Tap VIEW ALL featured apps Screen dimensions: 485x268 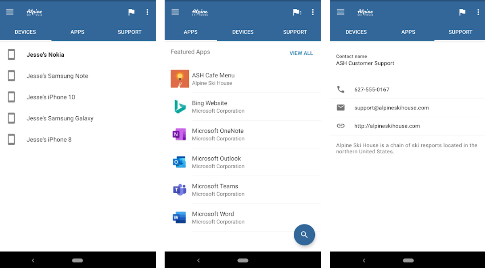301,53
